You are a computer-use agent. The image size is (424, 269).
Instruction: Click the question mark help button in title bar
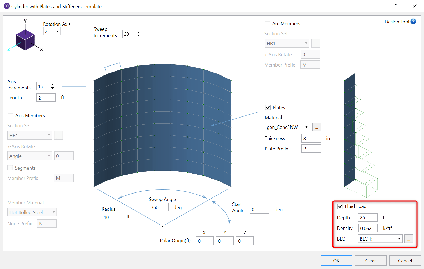pos(396,6)
